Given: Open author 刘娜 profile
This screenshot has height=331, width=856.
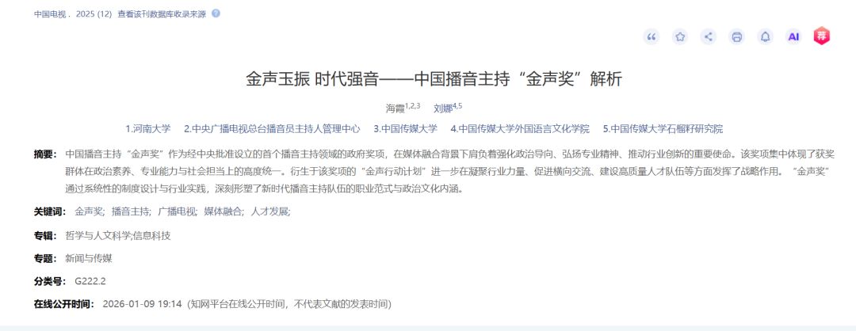Looking at the screenshot, I should click(x=443, y=108).
